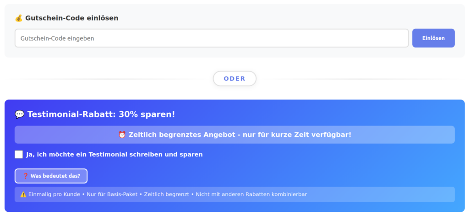Click the 'Ja, ich möchte ein Testimonial schreiben' label
This screenshot has height=215, width=469.
pyautogui.click(x=115, y=154)
